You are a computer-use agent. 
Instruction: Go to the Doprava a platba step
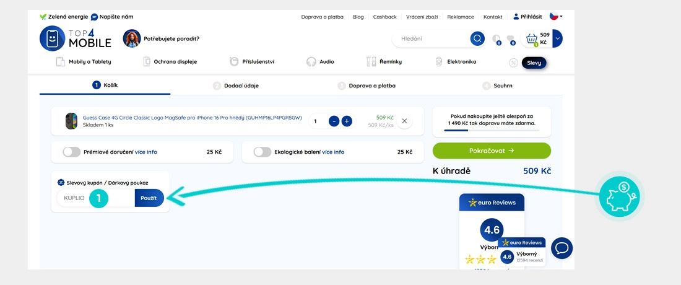371,85
